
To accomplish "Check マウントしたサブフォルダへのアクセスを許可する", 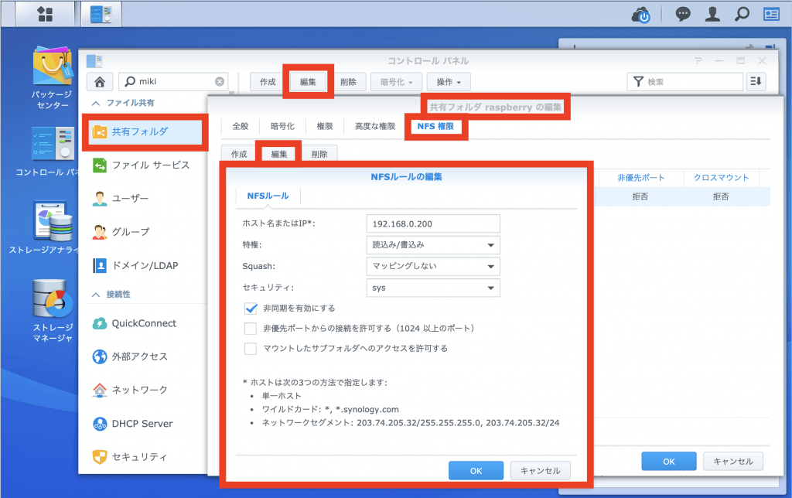I will 249,350.
